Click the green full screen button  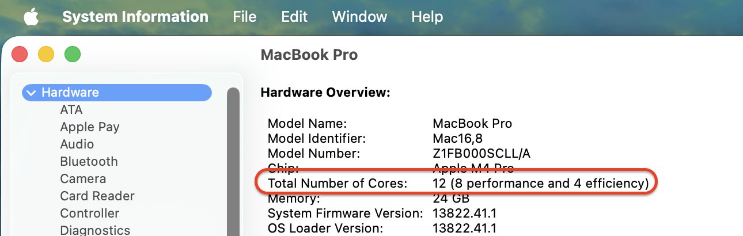pos(72,55)
